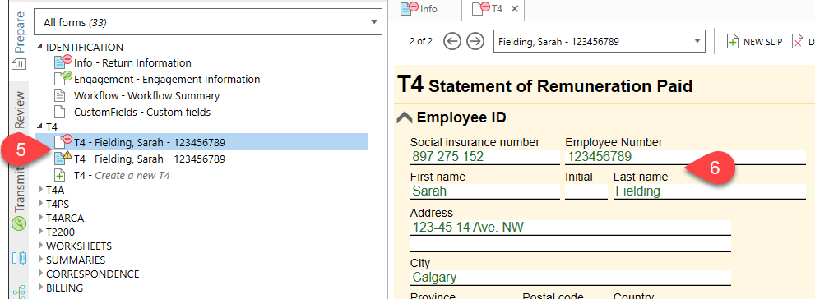Expand the T4ARCA tree group
Viewport: 815px width, 299px height.
point(41,218)
